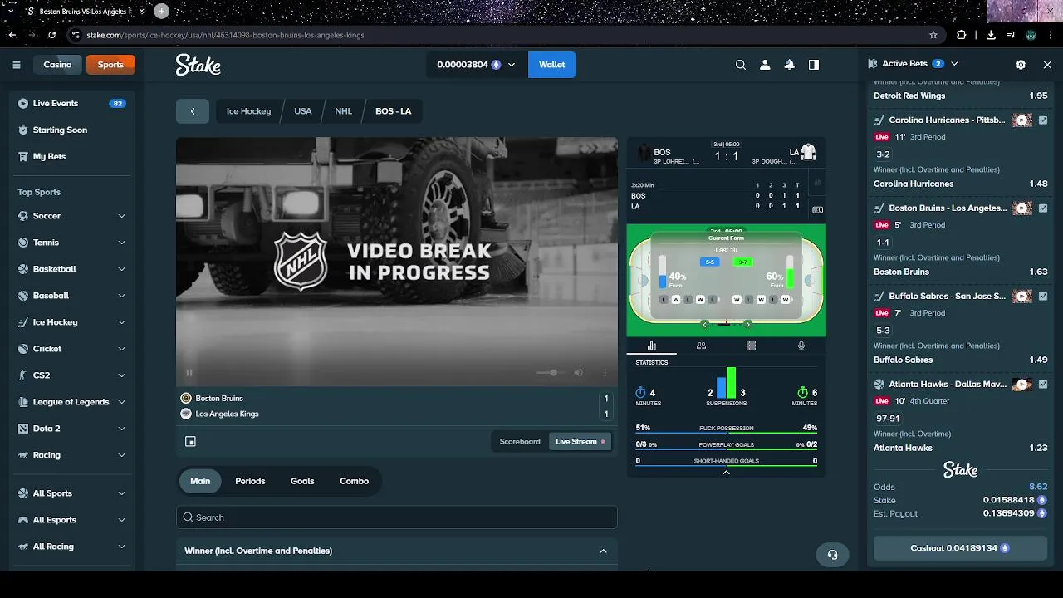The height and width of the screenshot is (598, 1063).
Task: Watch stream for Boston Bruins - Los Angeles bet
Action: (1022, 208)
